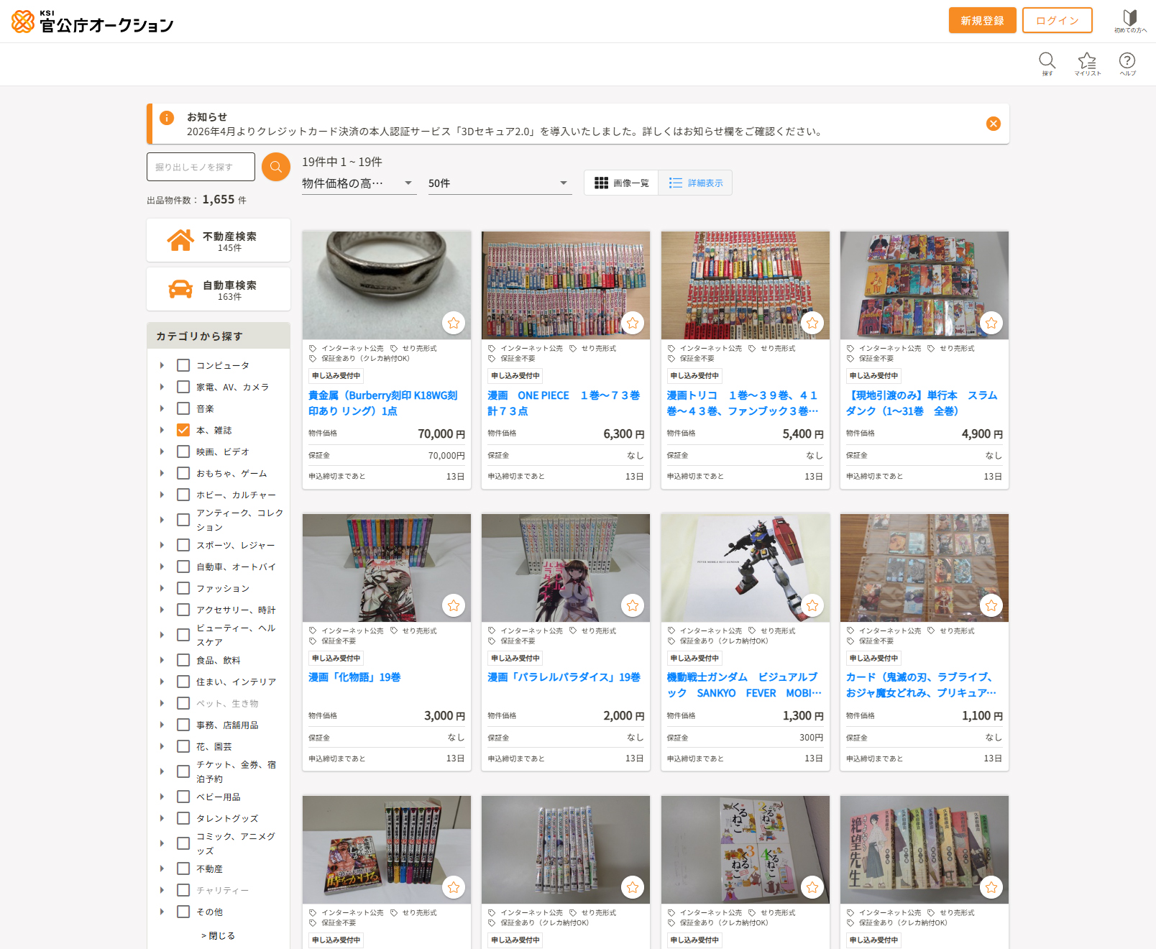The height and width of the screenshot is (949, 1156).
Task: Check the ベビー用品 checkbox
Action: (183, 797)
